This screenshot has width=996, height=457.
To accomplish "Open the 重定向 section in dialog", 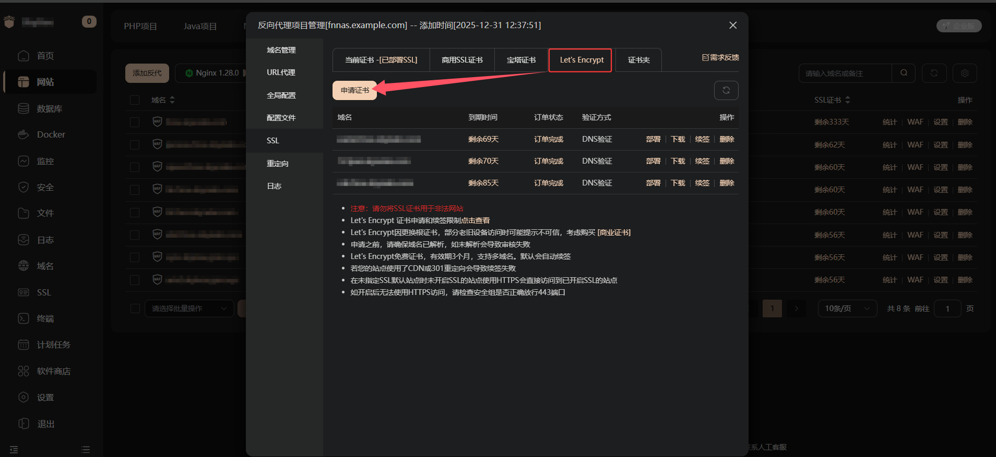I will [277, 164].
